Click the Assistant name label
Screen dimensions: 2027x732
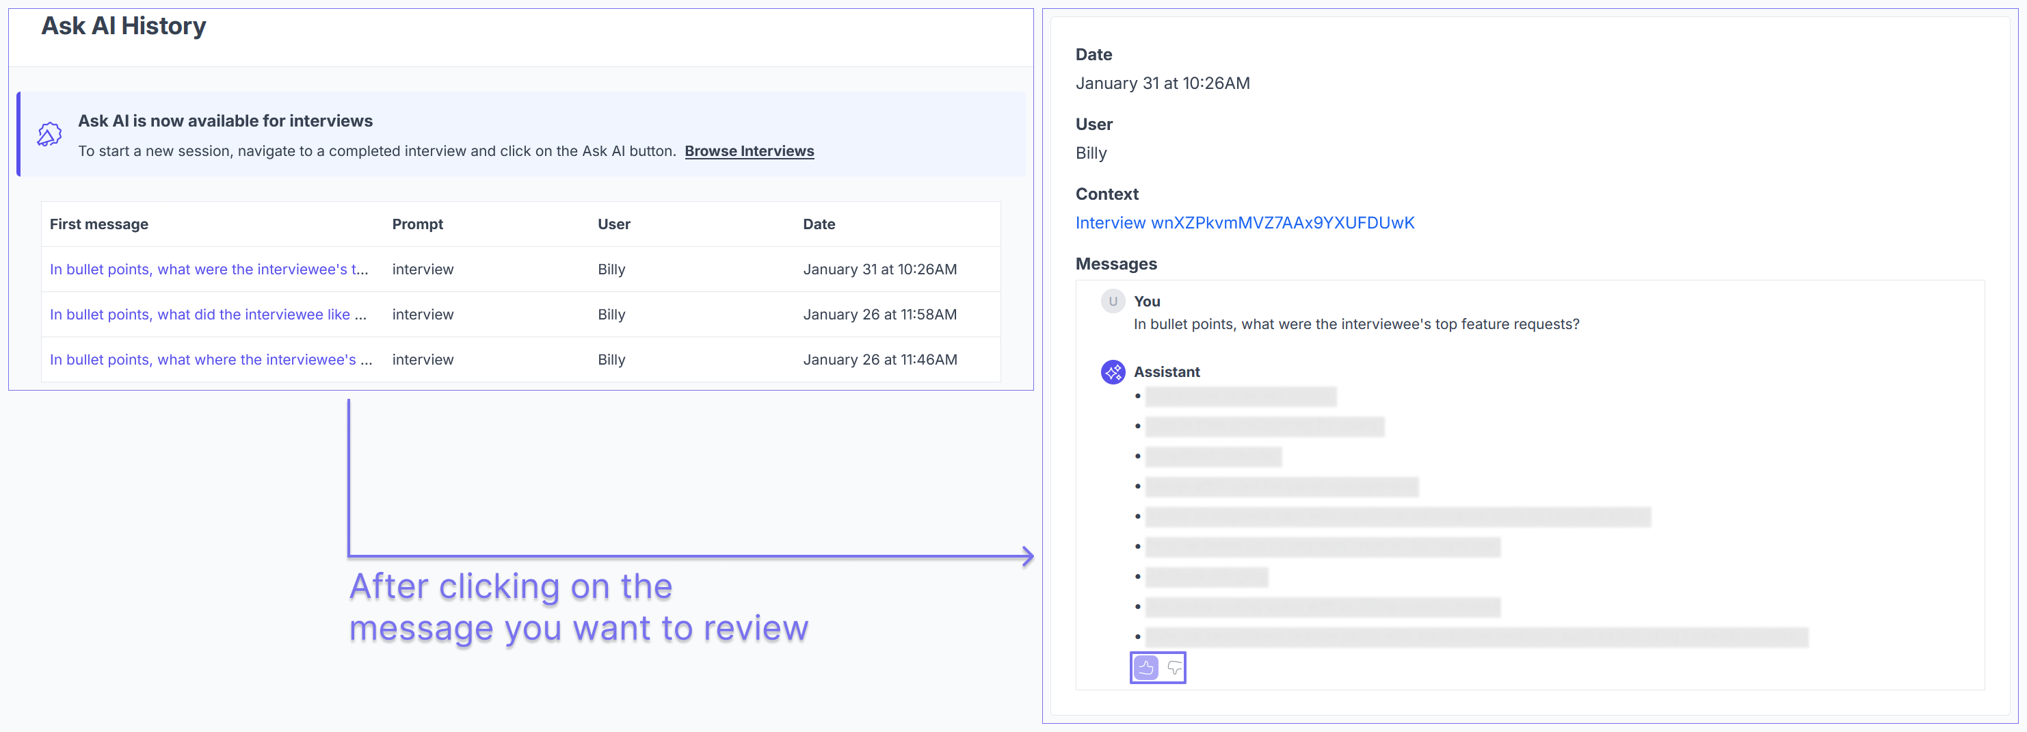tap(1166, 371)
